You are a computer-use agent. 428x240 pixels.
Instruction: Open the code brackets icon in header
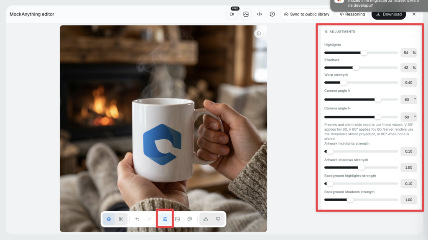click(x=259, y=14)
